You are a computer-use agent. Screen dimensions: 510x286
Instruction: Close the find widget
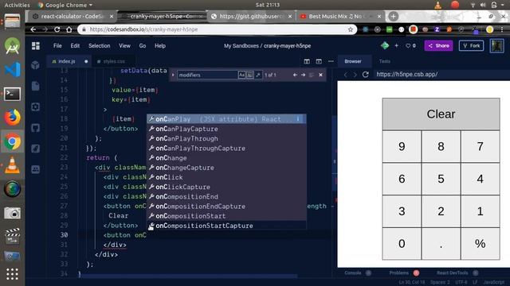coord(320,75)
